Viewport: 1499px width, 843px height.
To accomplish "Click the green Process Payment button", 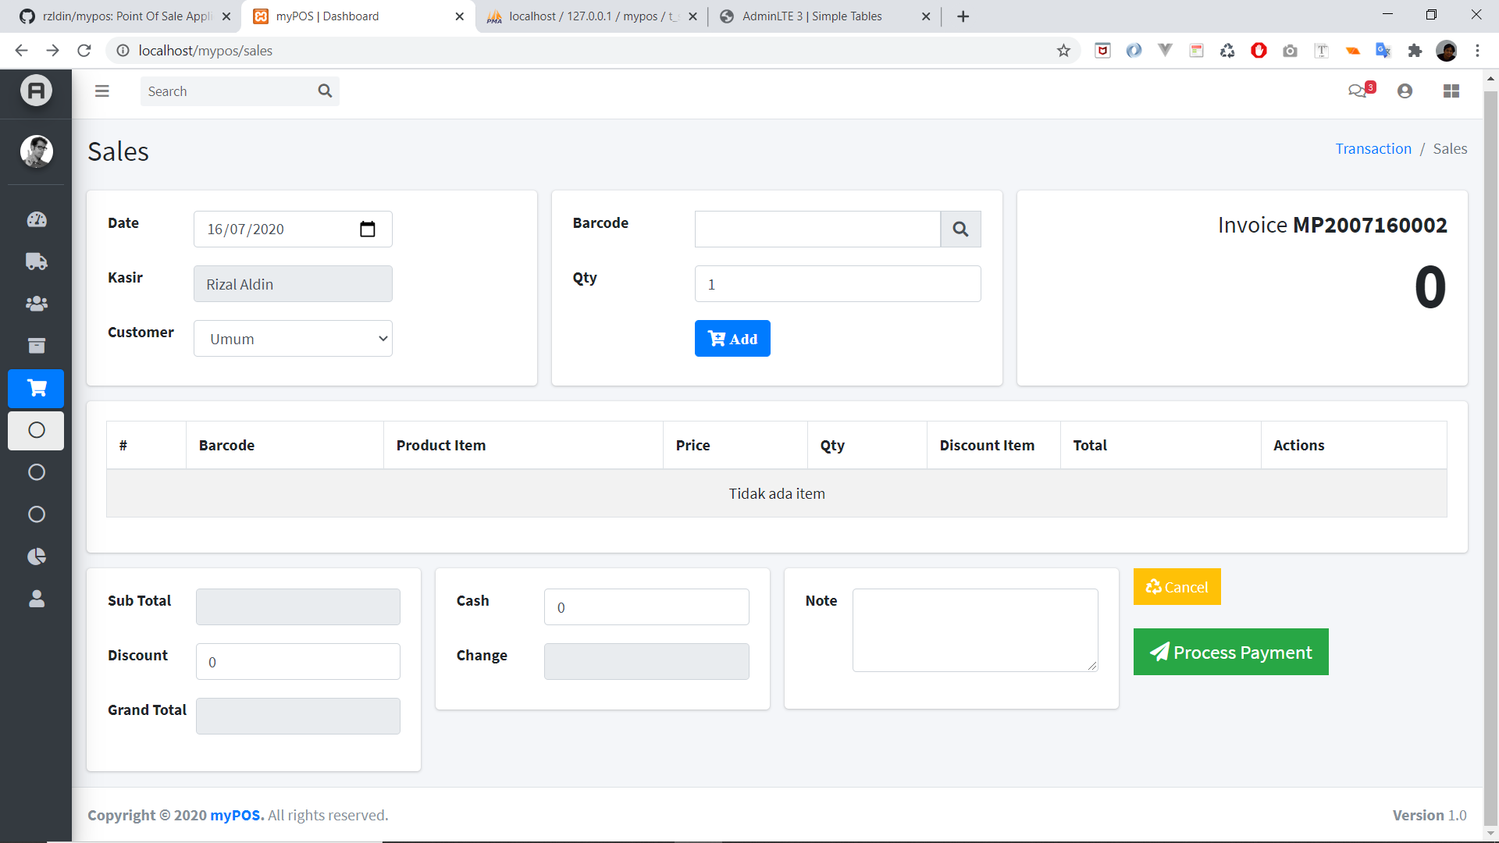I will (x=1230, y=652).
